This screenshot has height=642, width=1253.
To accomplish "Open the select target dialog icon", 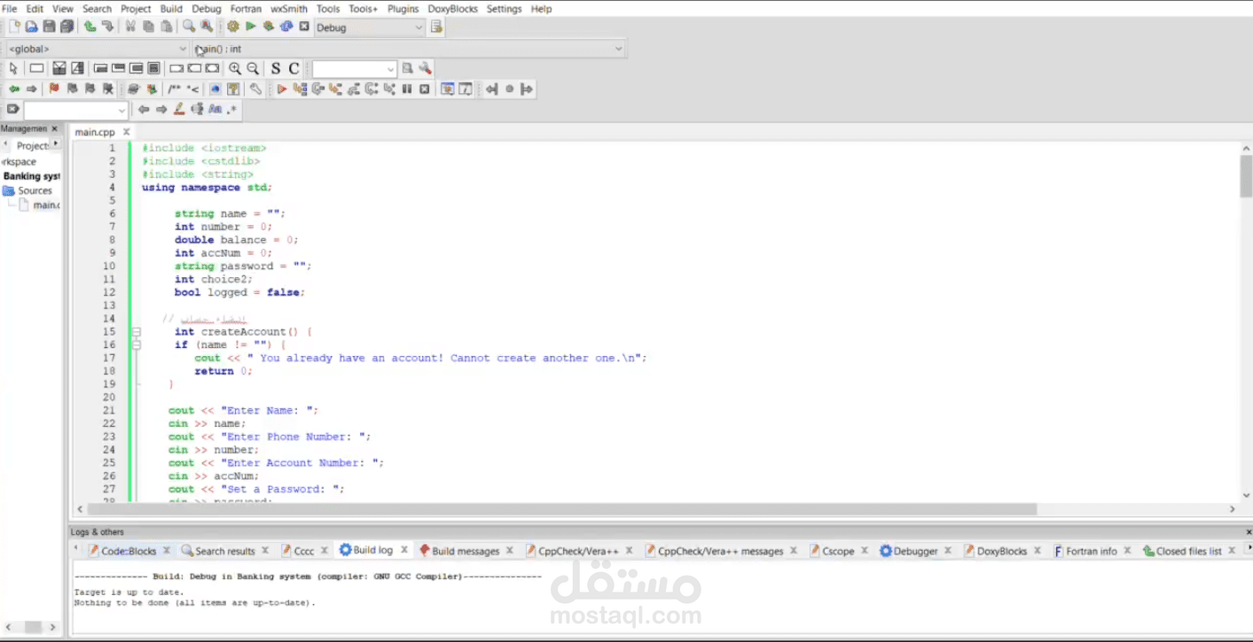I will (436, 27).
